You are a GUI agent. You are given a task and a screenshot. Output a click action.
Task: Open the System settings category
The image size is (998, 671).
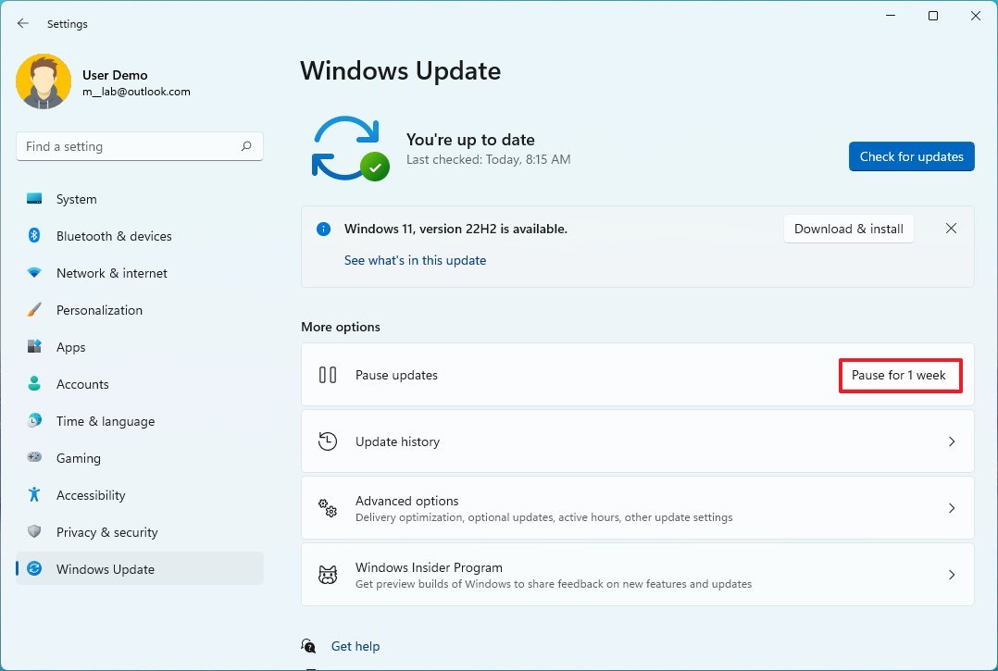[76, 199]
